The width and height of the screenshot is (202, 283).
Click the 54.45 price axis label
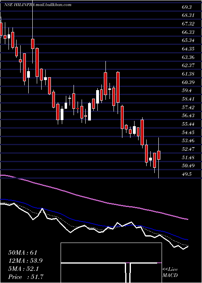(x=188, y=133)
